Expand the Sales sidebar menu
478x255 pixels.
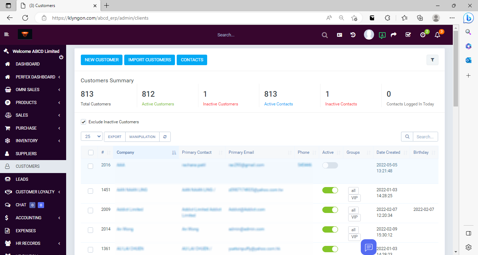click(x=33, y=115)
